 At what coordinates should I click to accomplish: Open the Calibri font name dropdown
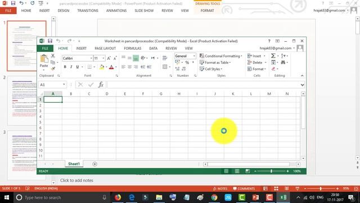coord(91,58)
